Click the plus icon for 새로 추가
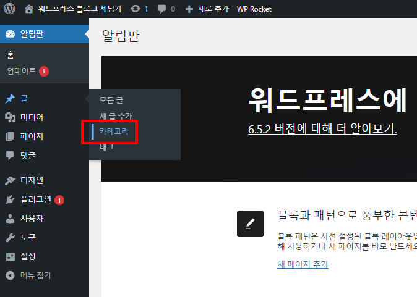The width and height of the screenshot is (417, 297). coord(189,9)
